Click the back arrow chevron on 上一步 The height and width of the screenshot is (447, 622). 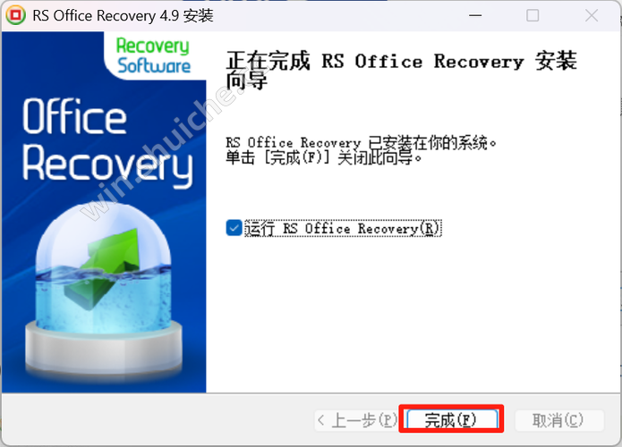(x=321, y=420)
